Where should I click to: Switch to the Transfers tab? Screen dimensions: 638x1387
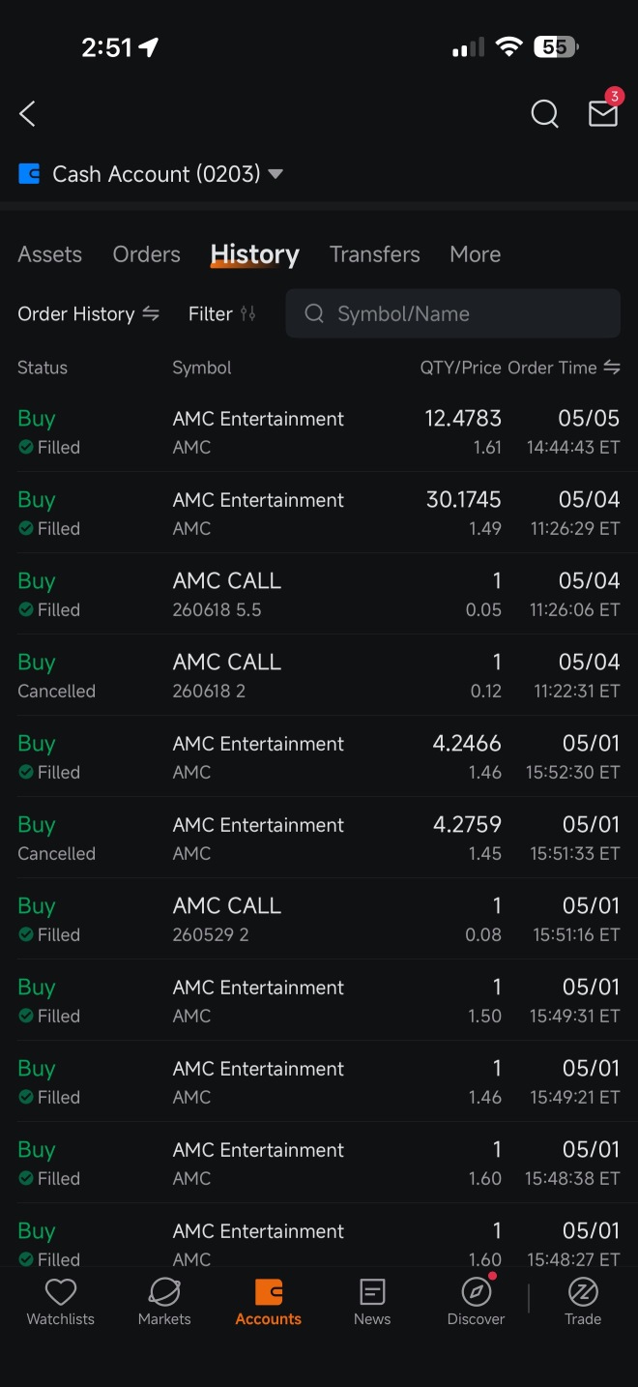point(375,254)
